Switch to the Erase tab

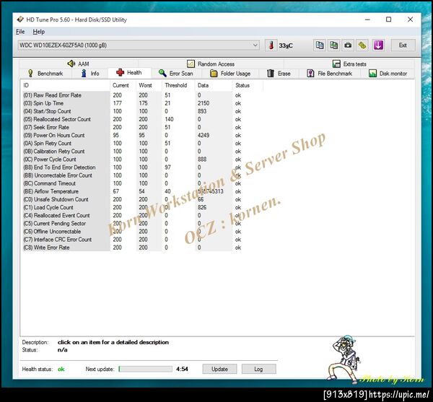click(x=279, y=74)
